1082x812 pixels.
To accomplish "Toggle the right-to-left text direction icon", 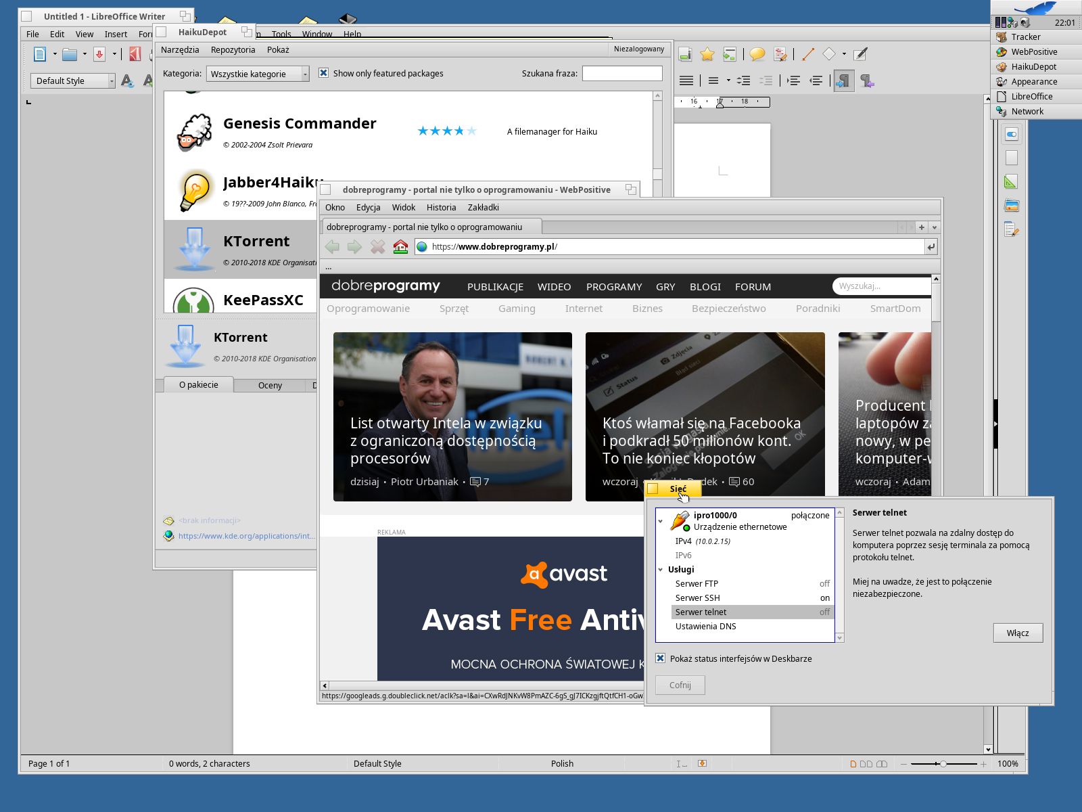I will pos(868,81).
